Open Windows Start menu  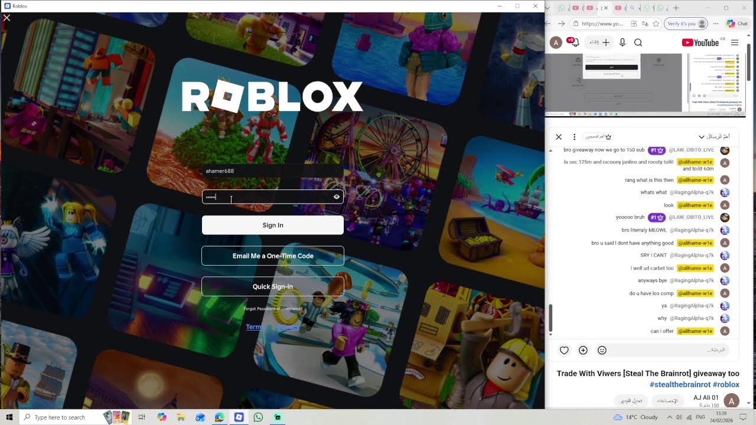click(9, 417)
